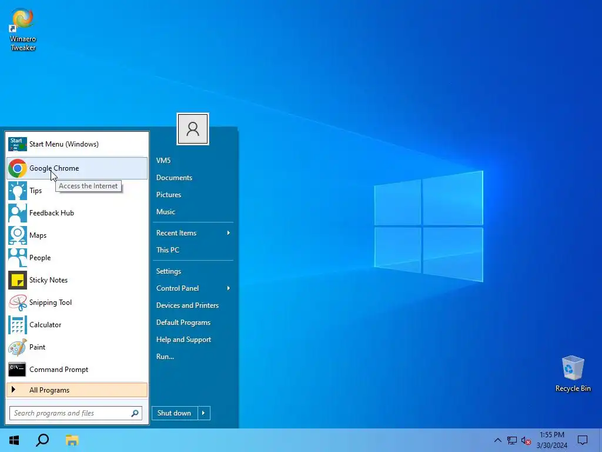
Task: Click the network status tray icon
Action: coord(512,440)
